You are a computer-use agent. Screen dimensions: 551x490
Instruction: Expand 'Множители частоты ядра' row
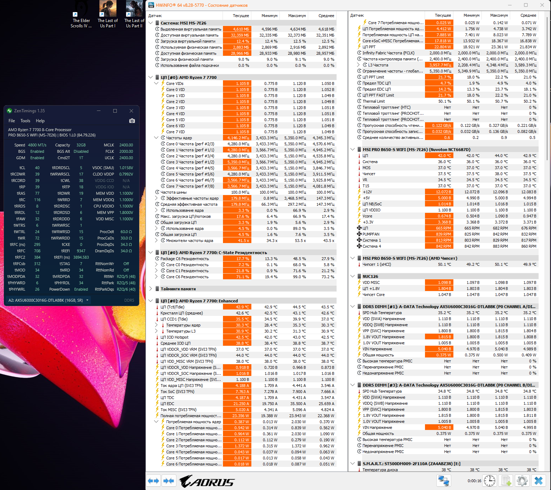(x=156, y=241)
